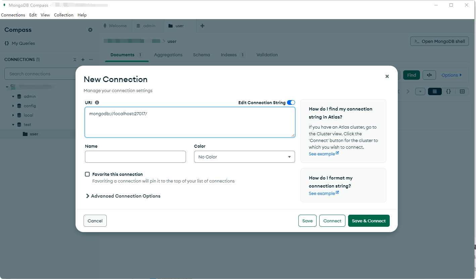This screenshot has width=476, height=279.
Task: Add new connection plus icon in sidebar
Action: coord(83,60)
